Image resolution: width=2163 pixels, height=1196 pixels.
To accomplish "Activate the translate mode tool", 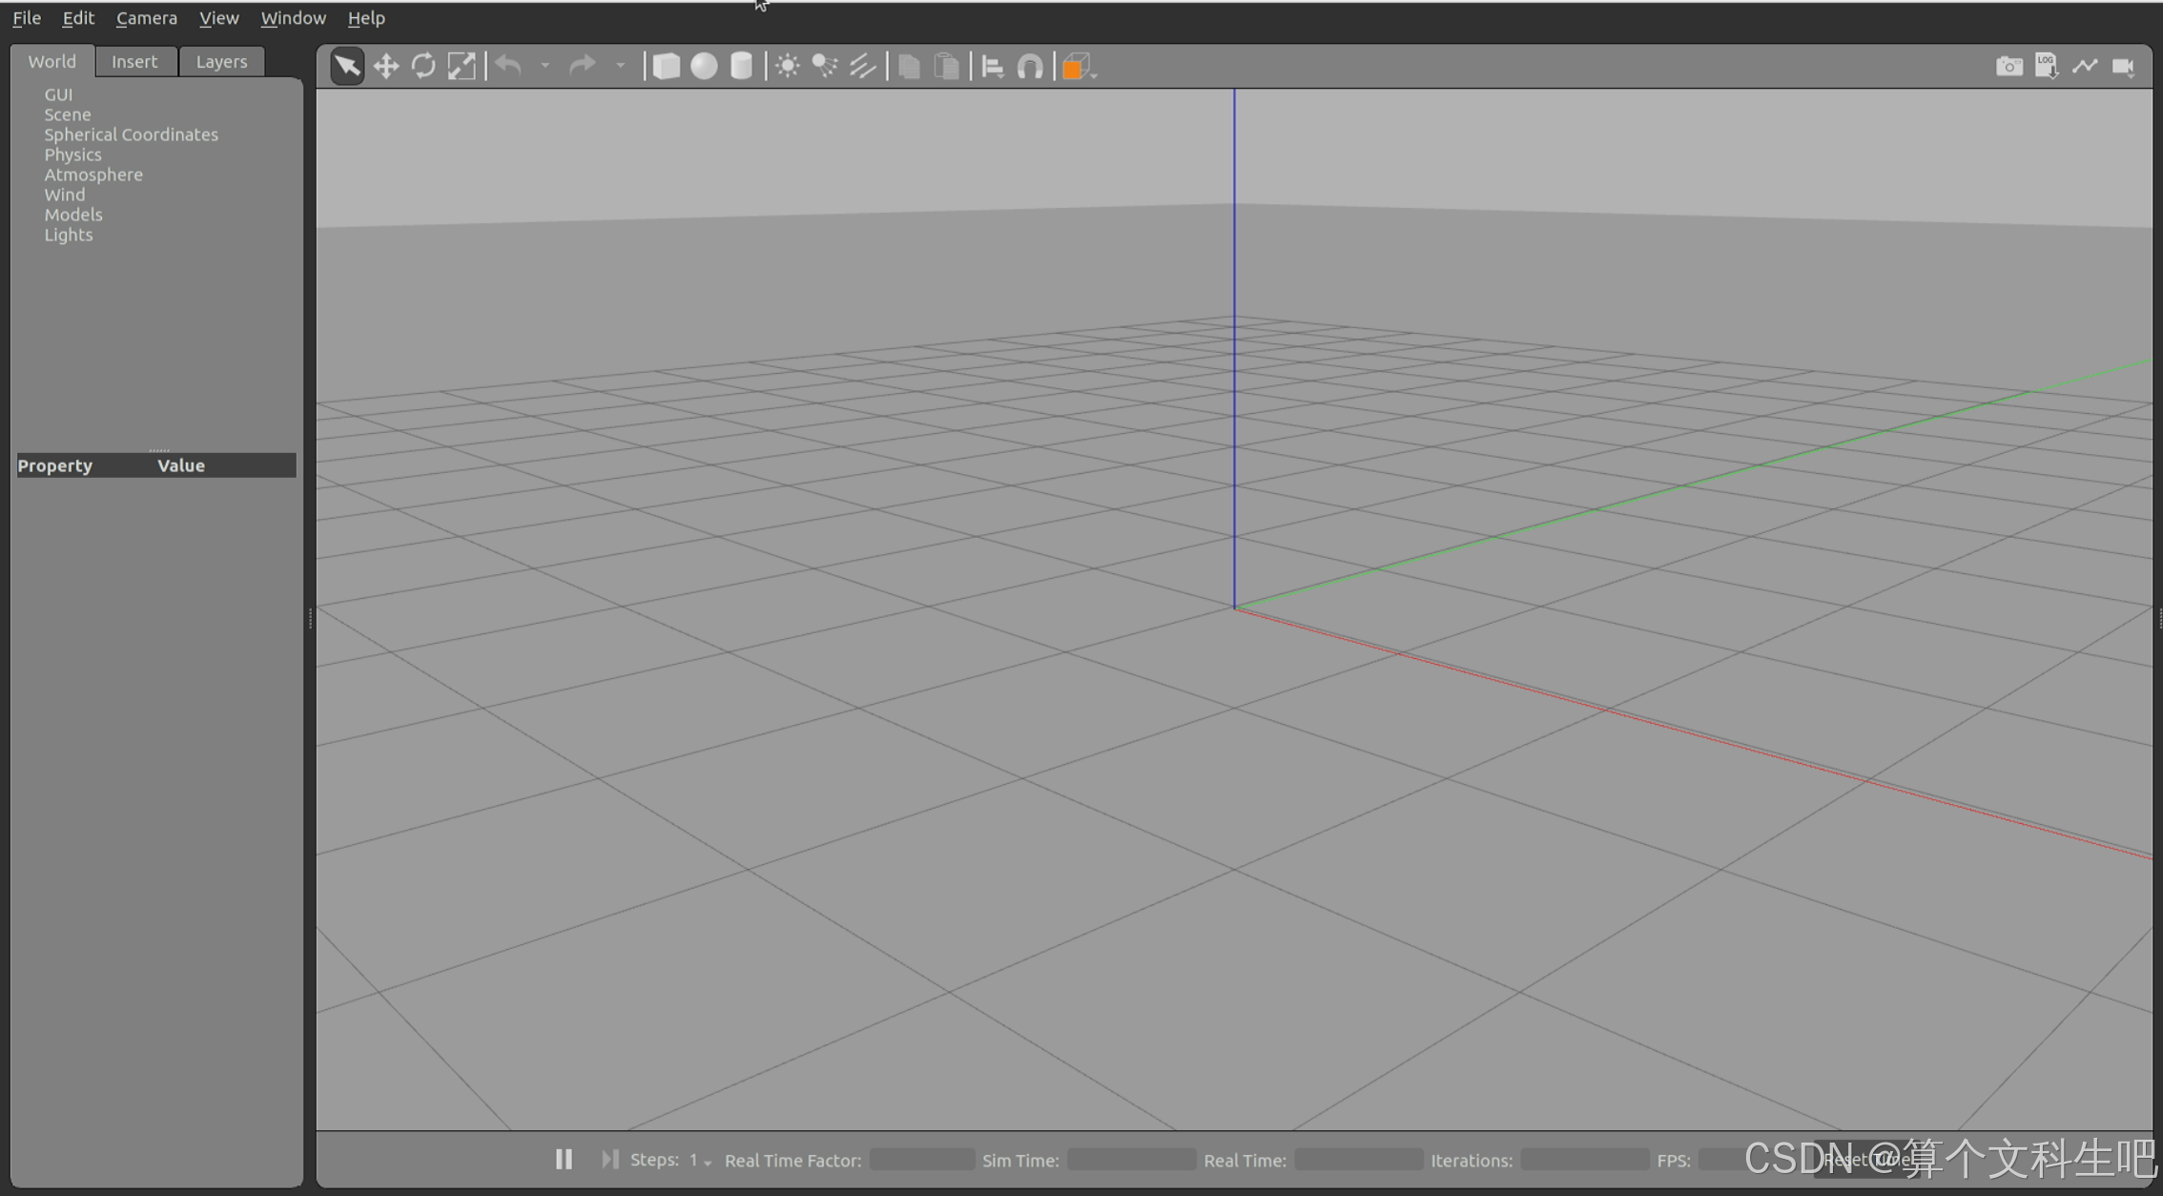I will [x=385, y=66].
